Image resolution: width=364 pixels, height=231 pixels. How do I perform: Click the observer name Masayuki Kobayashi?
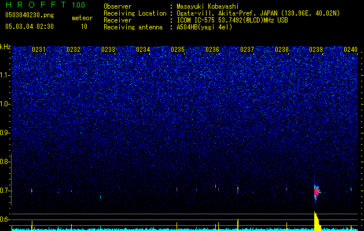click(x=208, y=6)
